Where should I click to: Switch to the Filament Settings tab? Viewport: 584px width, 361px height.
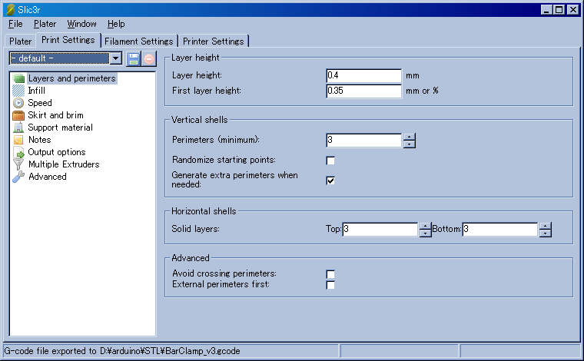[139, 41]
